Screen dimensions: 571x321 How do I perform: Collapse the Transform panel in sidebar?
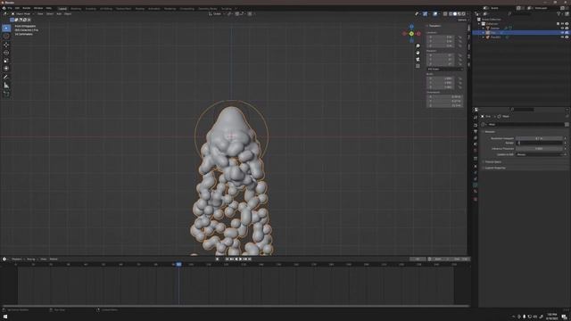[x=434, y=26]
